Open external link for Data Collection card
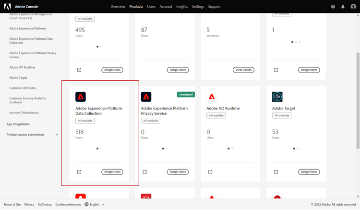The image size is (360, 210). (79, 172)
